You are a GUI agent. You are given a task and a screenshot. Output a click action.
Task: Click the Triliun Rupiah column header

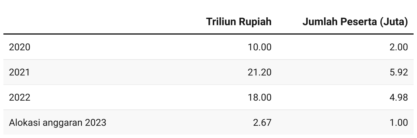[x=239, y=22]
